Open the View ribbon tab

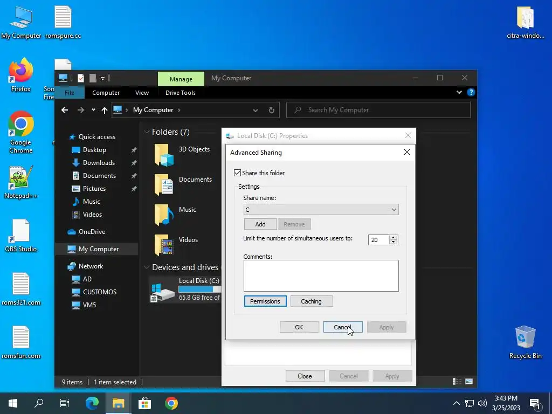pyautogui.click(x=142, y=93)
